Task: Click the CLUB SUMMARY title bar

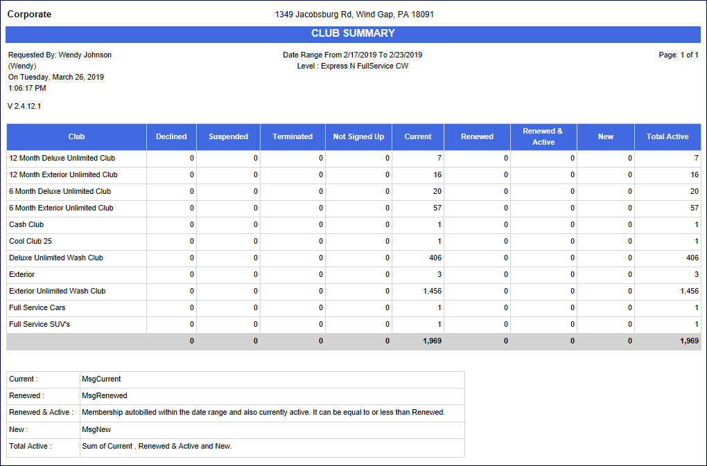Action: tap(353, 34)
